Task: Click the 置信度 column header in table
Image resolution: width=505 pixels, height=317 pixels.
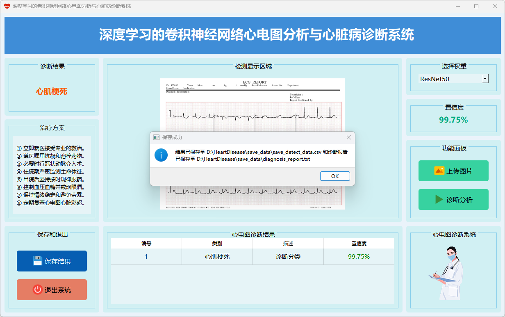Action: (359, 244)
